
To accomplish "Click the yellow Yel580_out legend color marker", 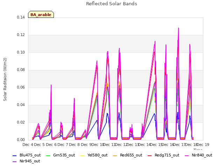I will [x=83, y=155].
